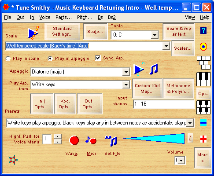Click the Scale... button
214x176 pixels.
coord(95,31)
